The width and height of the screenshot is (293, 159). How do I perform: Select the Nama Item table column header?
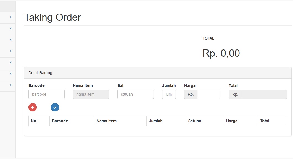107,121
